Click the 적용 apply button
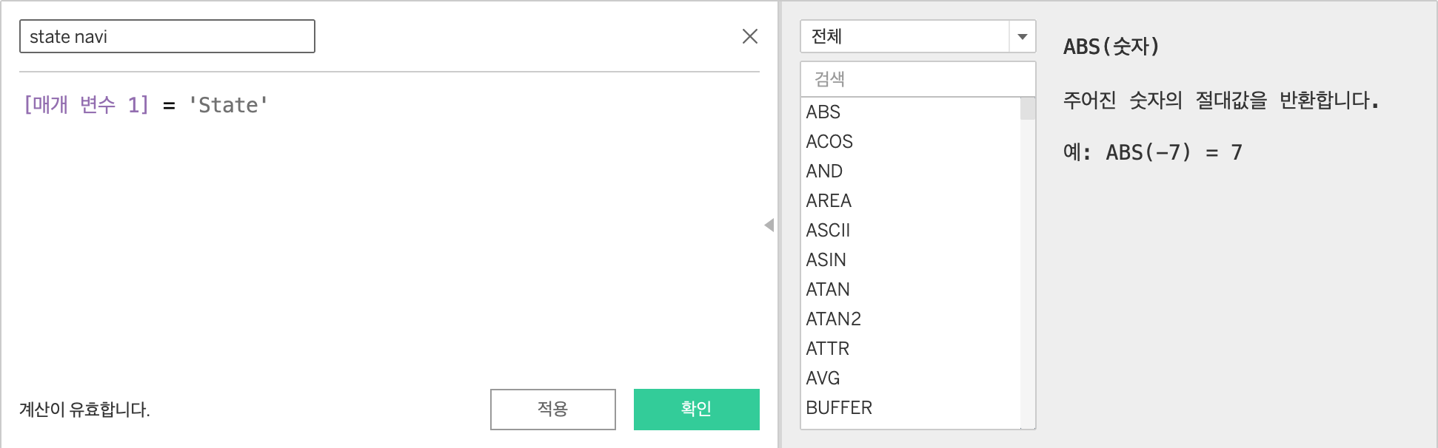Image resolution: width=1438 pixels, height=448 pixels. [x=552, y=409]
